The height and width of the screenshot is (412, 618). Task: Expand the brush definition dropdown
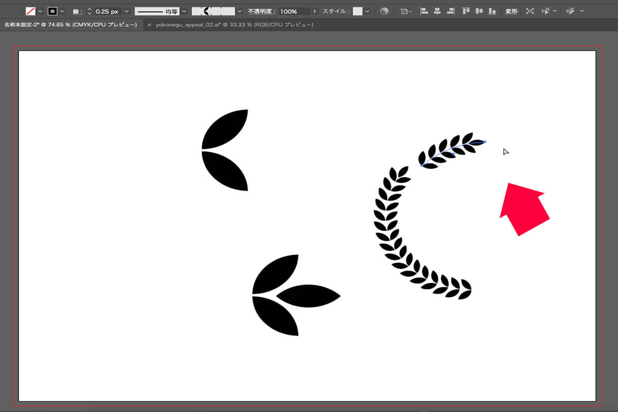tap(239, 11)
